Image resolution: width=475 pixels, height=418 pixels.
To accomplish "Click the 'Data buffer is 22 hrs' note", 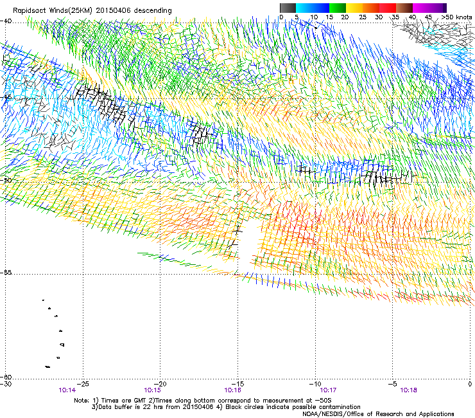I will click(227, 407).
